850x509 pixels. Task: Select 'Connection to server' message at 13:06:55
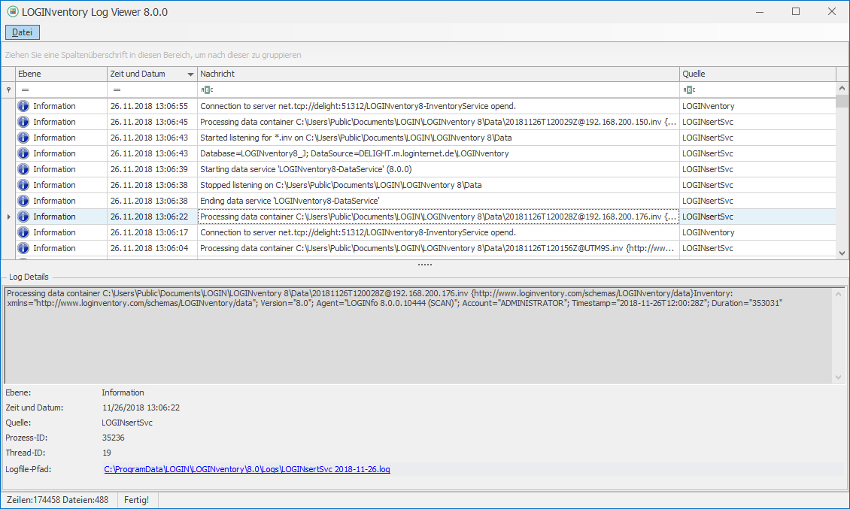438,106
